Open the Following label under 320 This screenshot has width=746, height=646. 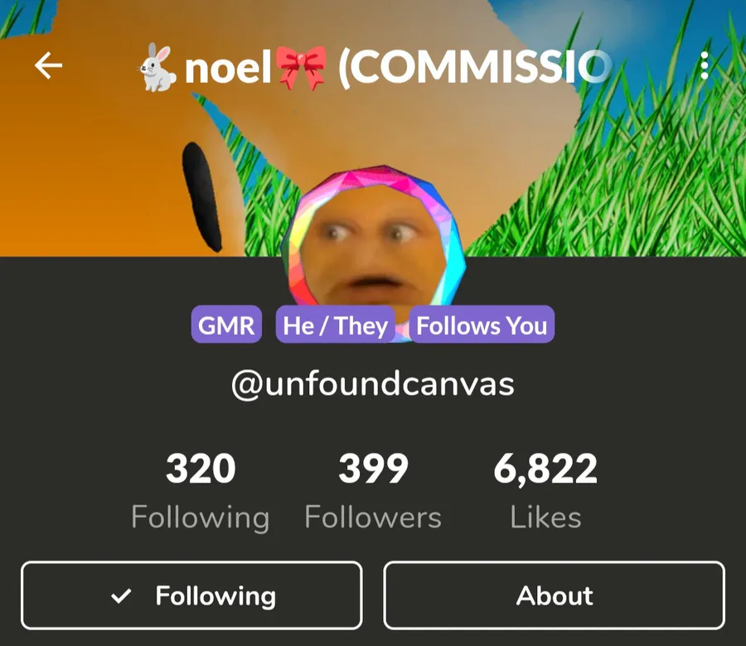(x=201, y=518)
